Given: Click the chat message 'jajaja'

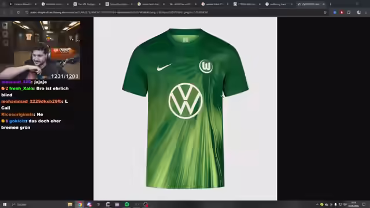Looking at the screenshot, I should (x=40, y=82).
